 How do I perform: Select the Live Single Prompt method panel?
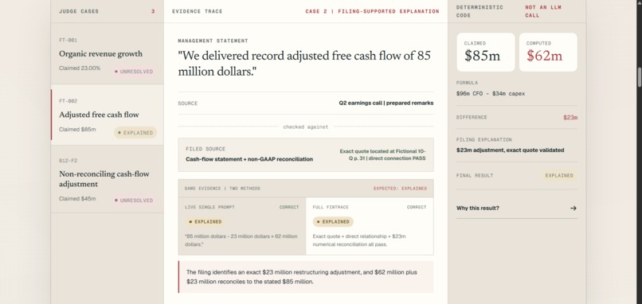242,226
